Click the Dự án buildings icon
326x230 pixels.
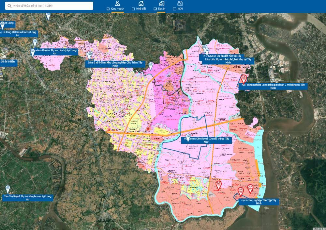[x=161, y=4]
